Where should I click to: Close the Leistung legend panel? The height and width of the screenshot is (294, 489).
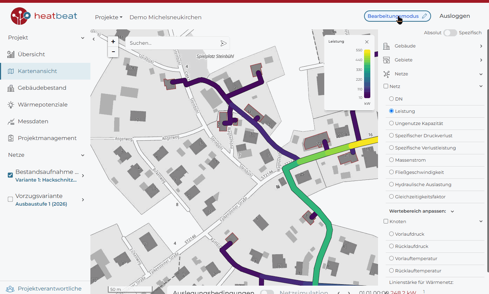(x=367, y=42)
